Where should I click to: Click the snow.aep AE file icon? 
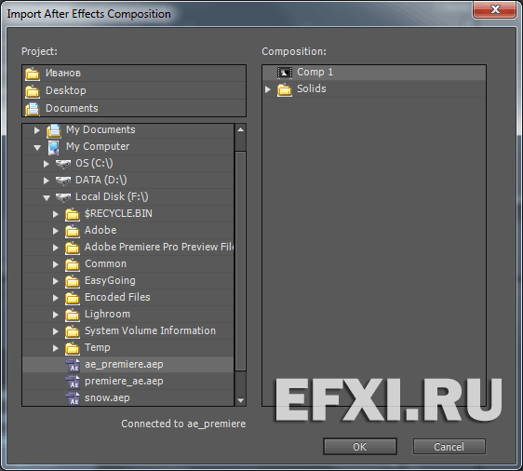click(73, 398)
